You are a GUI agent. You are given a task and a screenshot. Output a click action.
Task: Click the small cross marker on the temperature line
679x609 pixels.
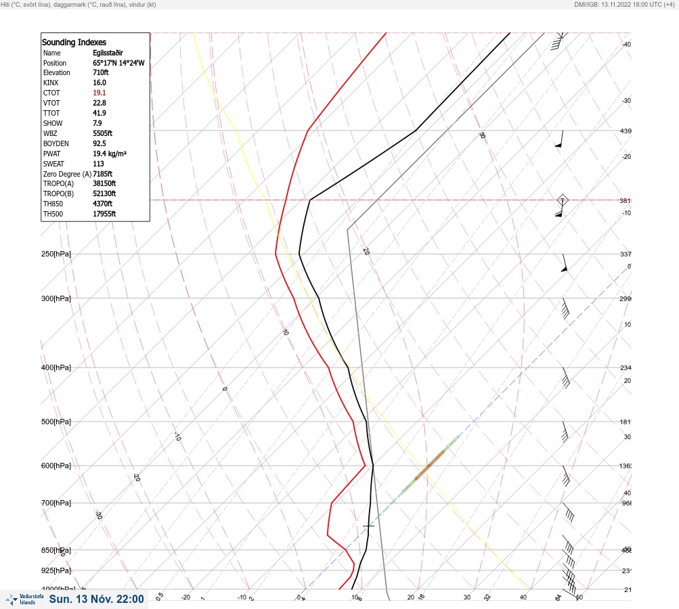point(368,526)
